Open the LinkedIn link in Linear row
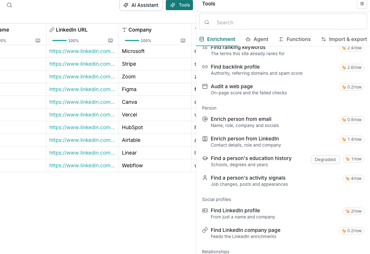The width and height of the screenshot is (370, 254). pyautogui.click(x=82, y=153)
